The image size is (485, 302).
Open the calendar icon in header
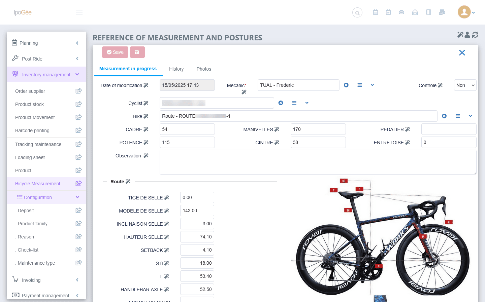376,12
